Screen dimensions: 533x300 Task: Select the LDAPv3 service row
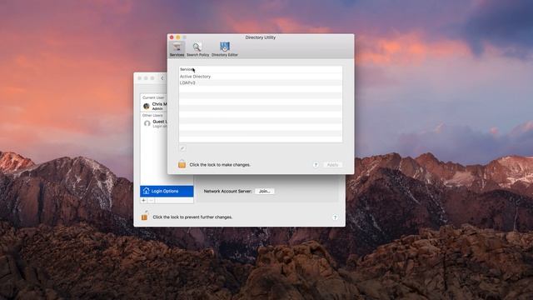pos(261,82)
